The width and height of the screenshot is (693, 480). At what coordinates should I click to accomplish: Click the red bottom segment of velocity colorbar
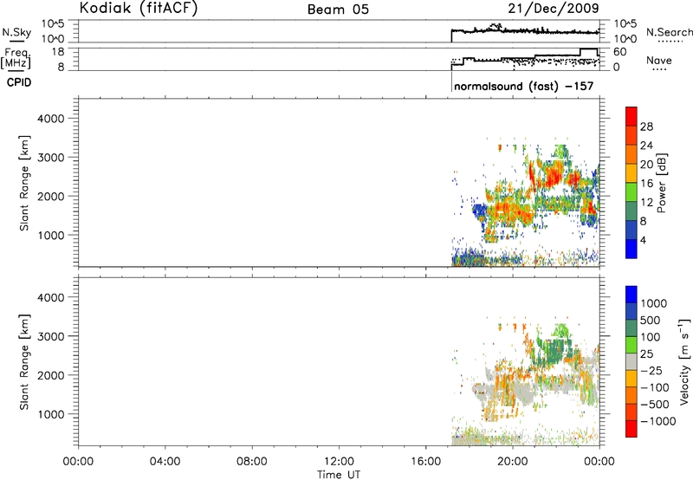pyautogui.click(x=631, y=429)
